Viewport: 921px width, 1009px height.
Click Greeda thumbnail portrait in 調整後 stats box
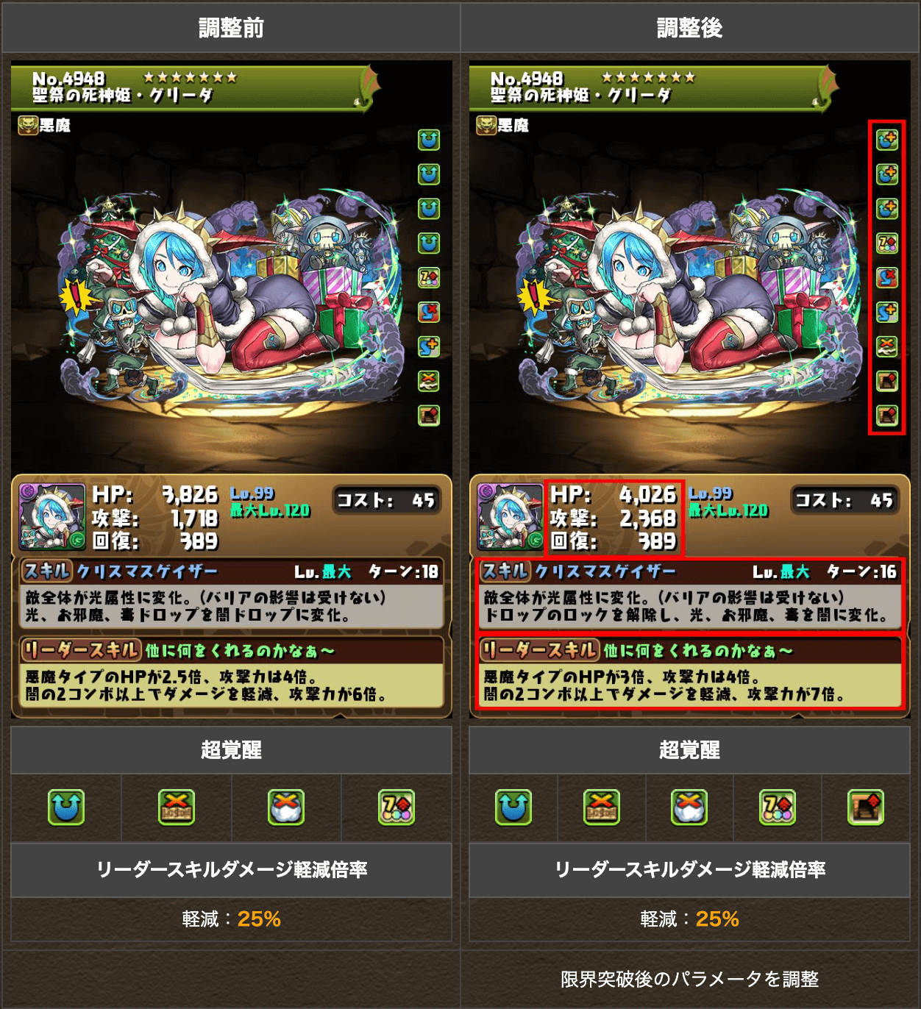[511, 517]
